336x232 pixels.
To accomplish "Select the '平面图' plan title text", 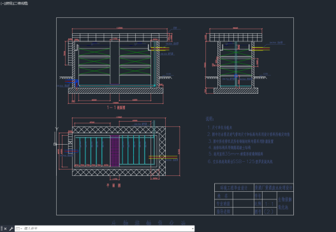I will click(x=113, y=185).
